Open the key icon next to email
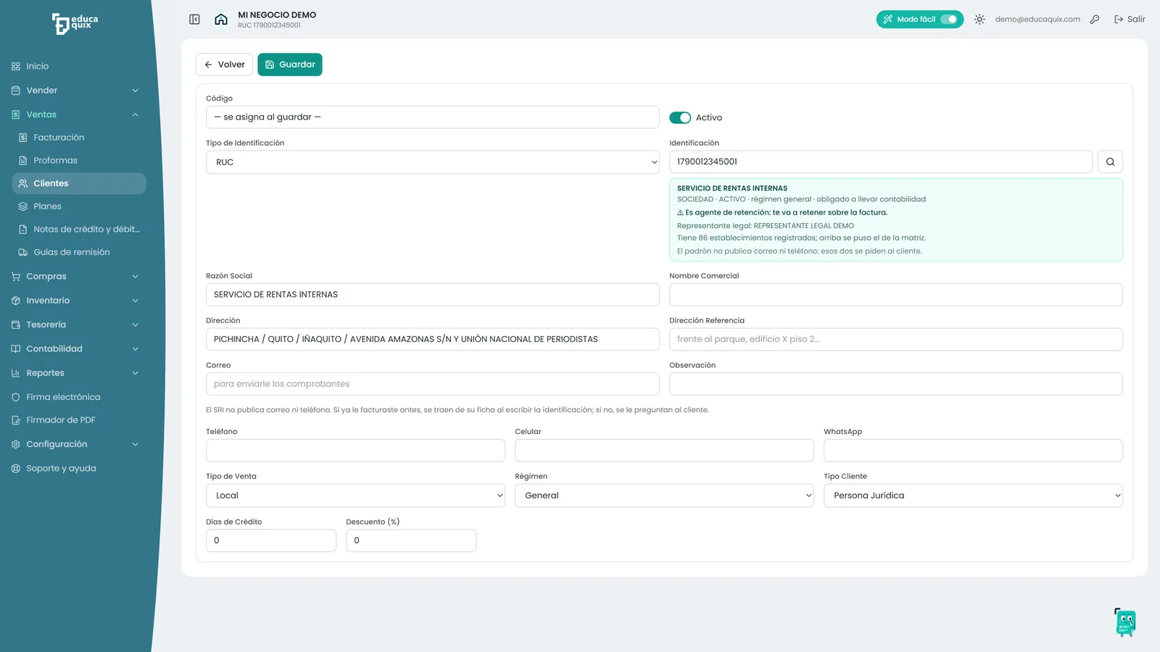Image resolution: width=1160 pixels, height=652 pixels. click(1095, 20)
